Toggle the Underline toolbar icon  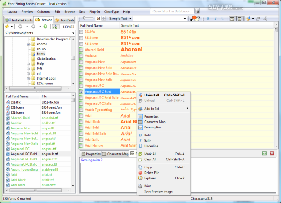pyautogui.click(x=223, y=19)
